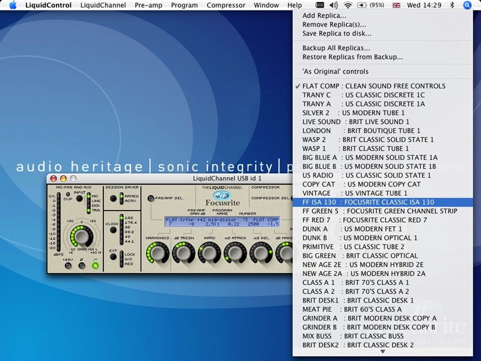Choose Backup All Replicas...

click(382, 48)
